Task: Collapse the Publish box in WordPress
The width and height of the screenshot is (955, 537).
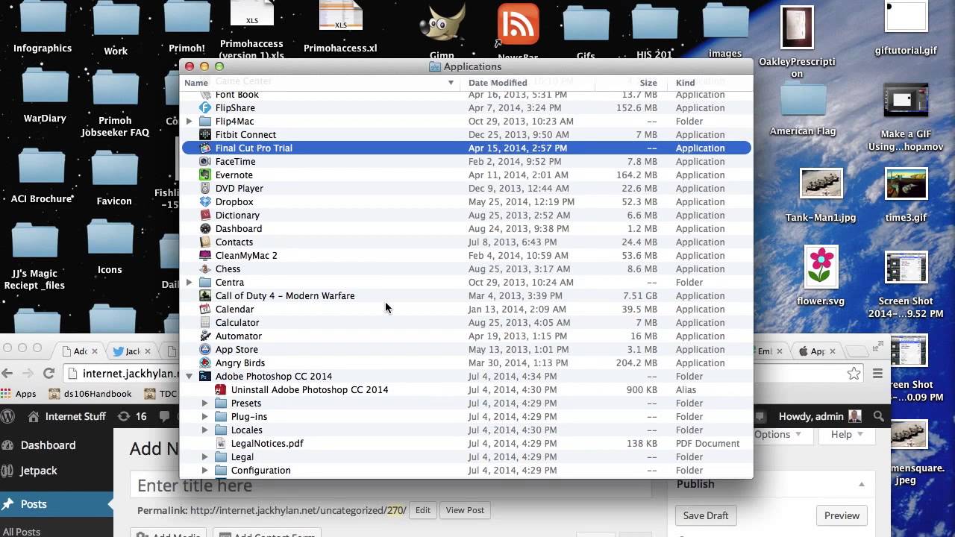Action: click(862, 484)
